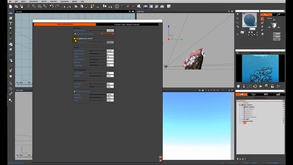Click the camera snapshot render icon in toolbar
The width and height of the screenshot is (293, 165).
point(162,6)
